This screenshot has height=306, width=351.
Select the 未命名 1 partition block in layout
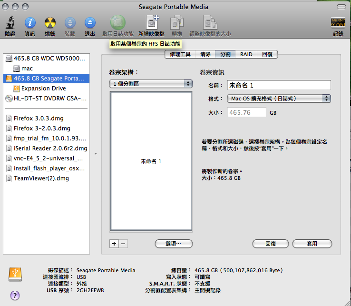coord(151,161)
